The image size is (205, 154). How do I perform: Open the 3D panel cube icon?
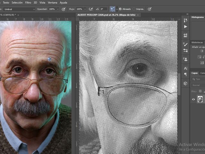pos(185,83)
